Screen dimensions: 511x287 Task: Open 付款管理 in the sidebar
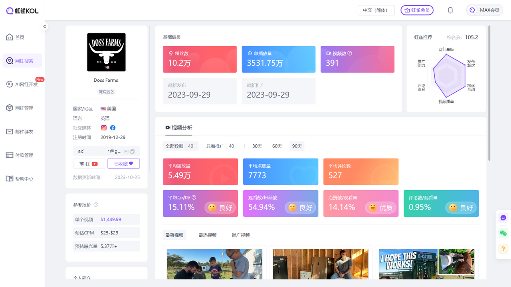click(22, 155)
